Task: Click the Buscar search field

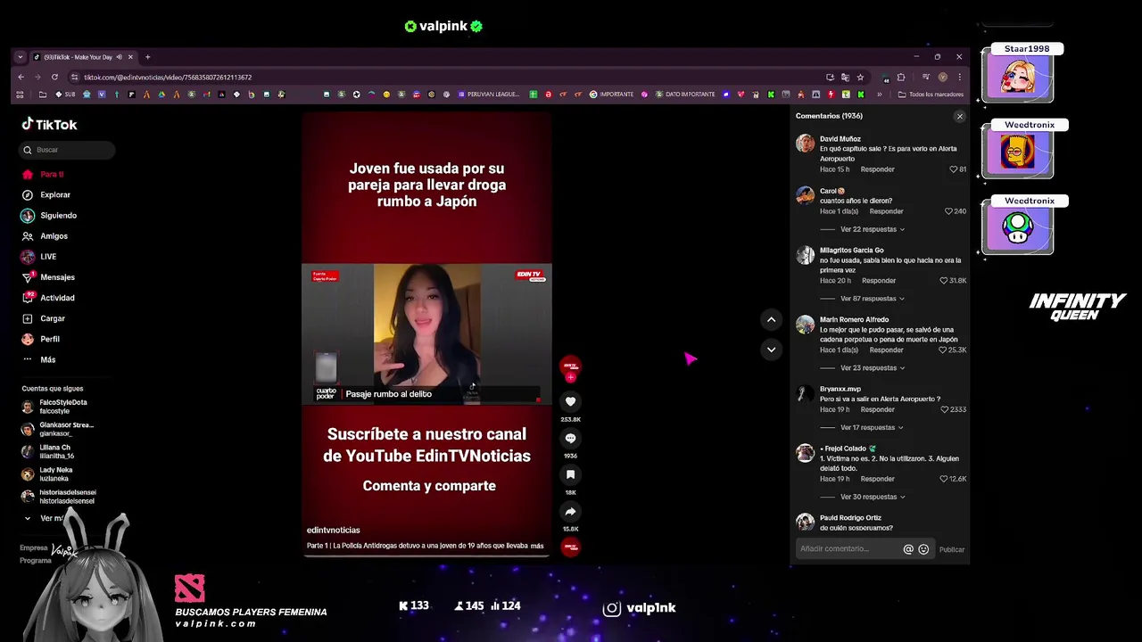Action: [68, 150]
